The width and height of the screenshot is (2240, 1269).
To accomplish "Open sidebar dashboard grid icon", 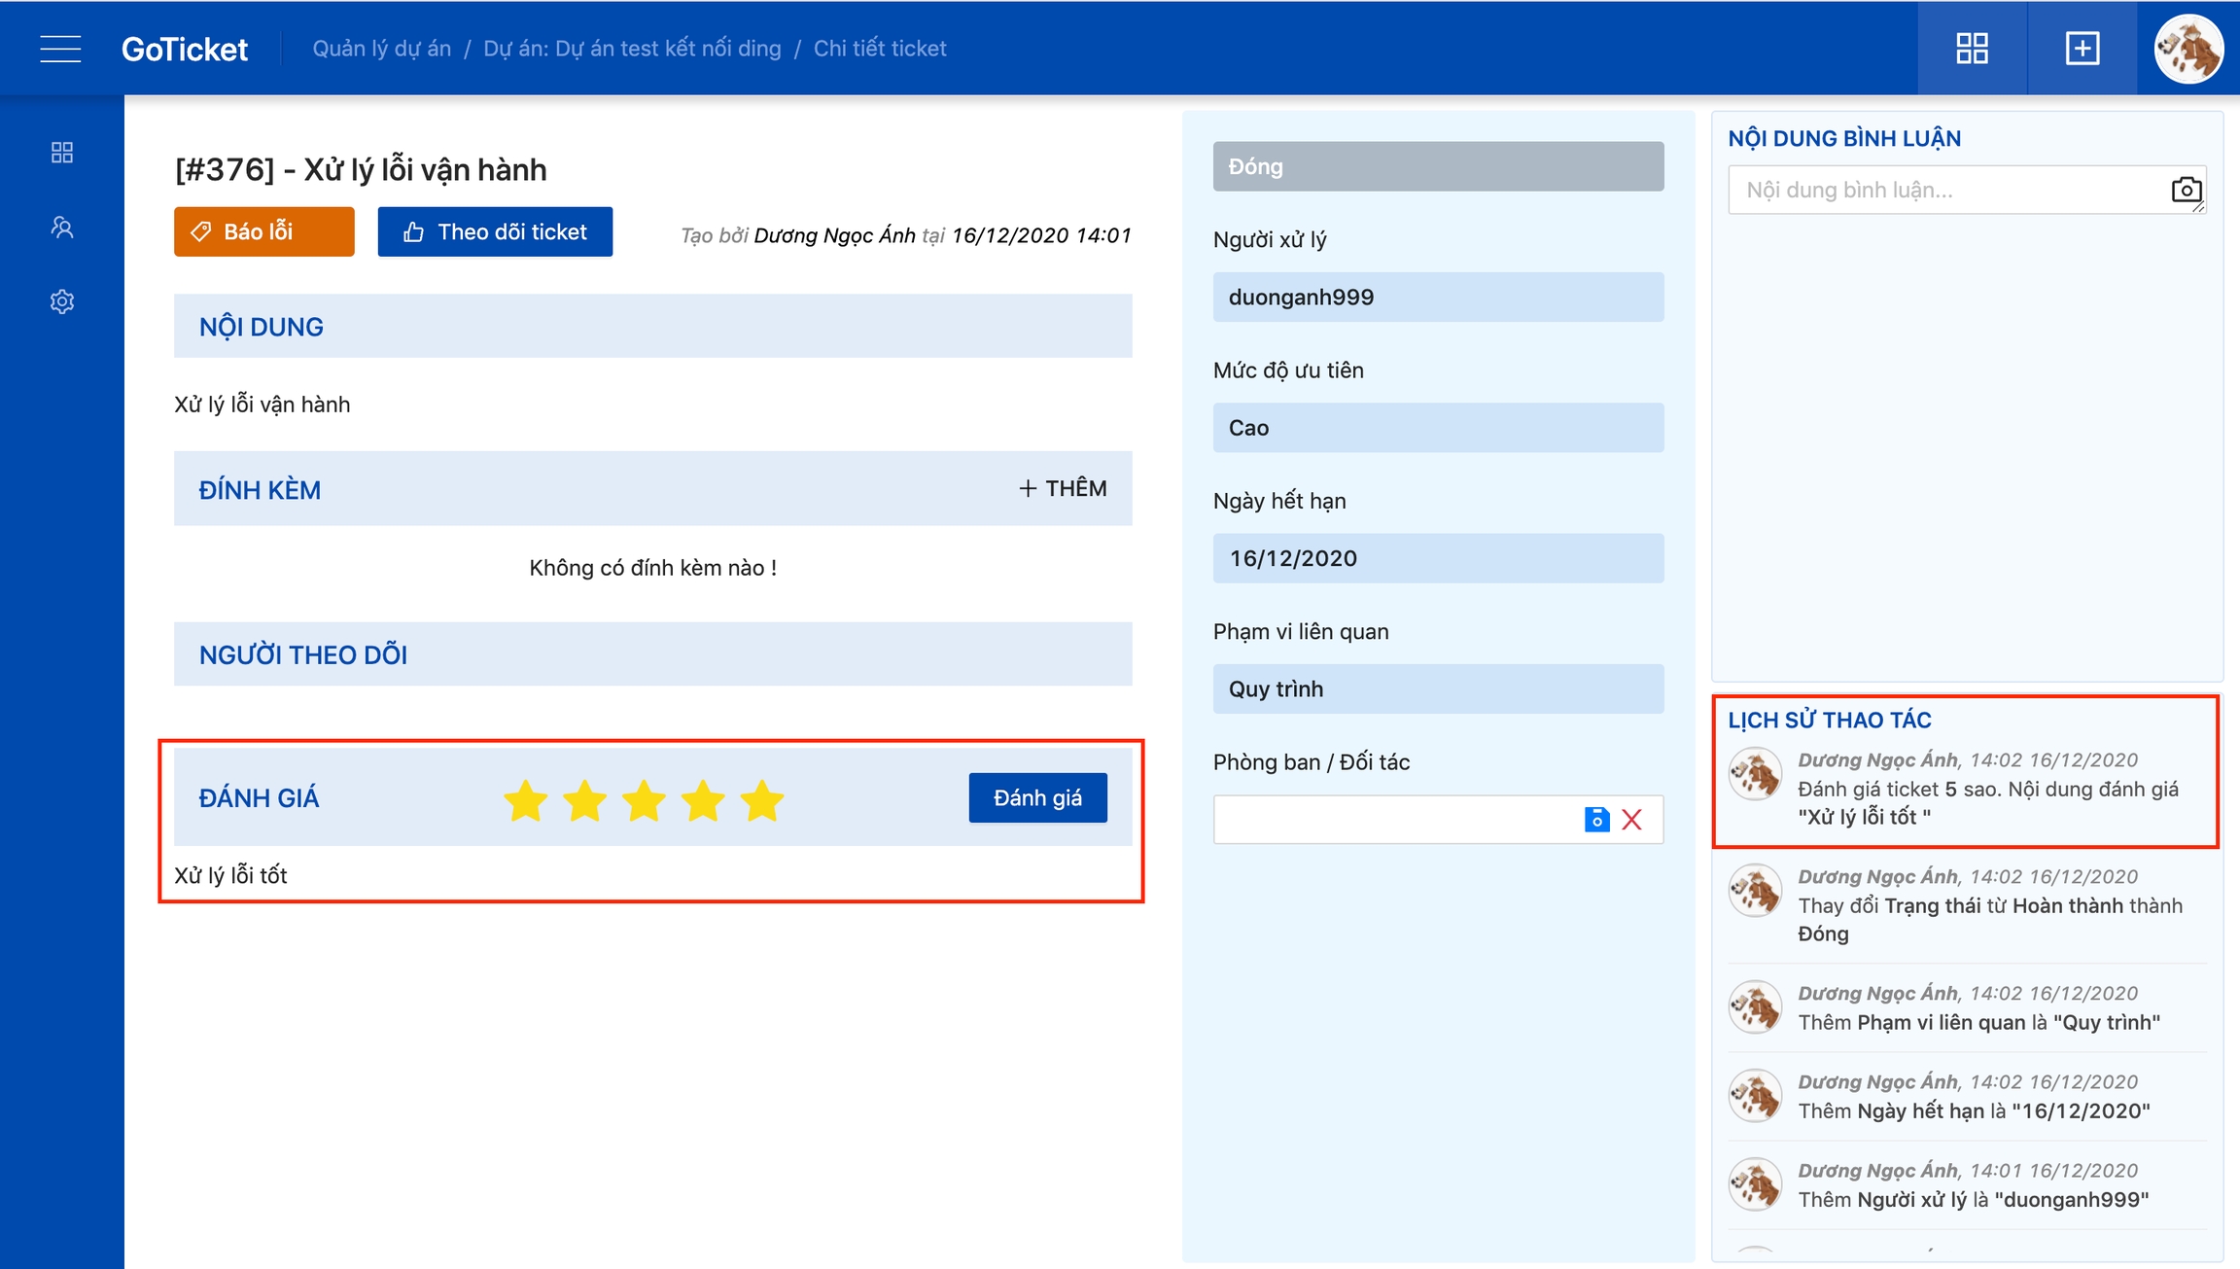I will pos(62,153).
